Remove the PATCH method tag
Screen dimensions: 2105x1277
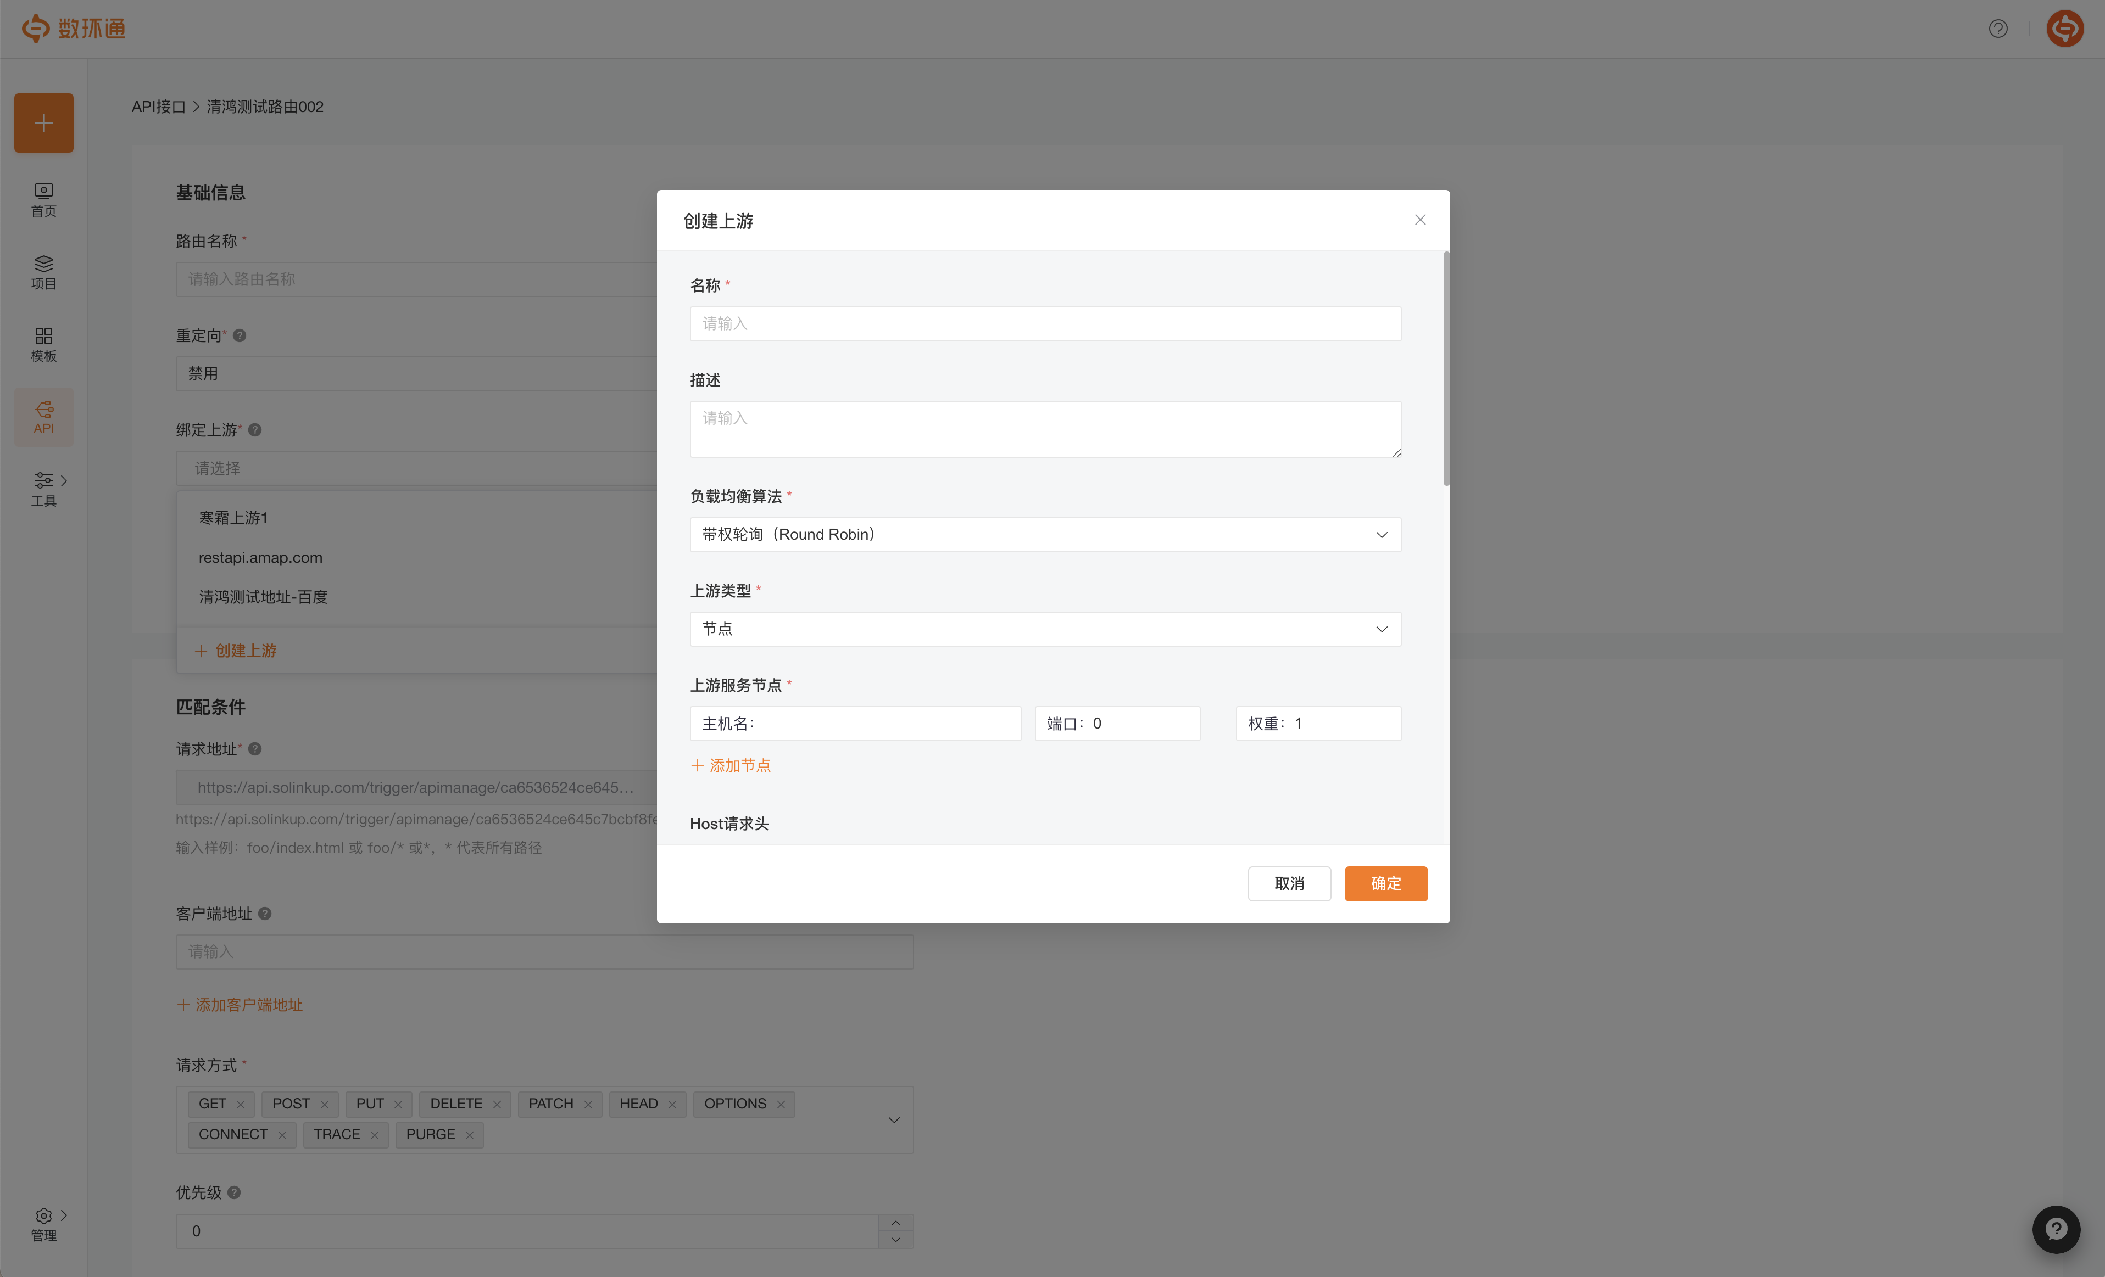click(x=588, y=1105)
